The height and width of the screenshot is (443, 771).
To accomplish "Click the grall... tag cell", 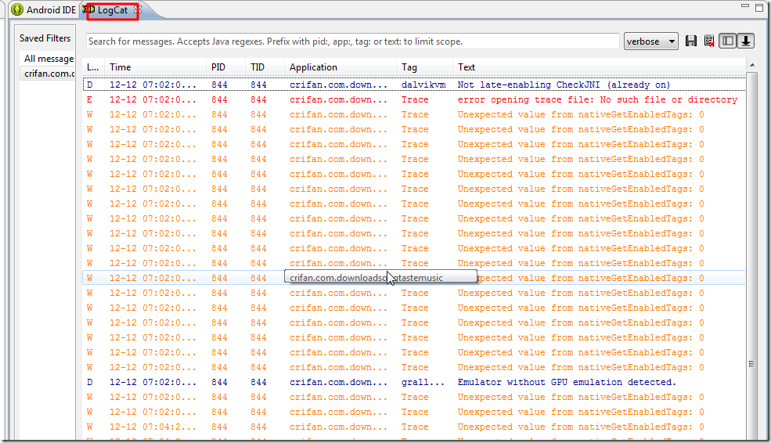I will click(423, 382).
